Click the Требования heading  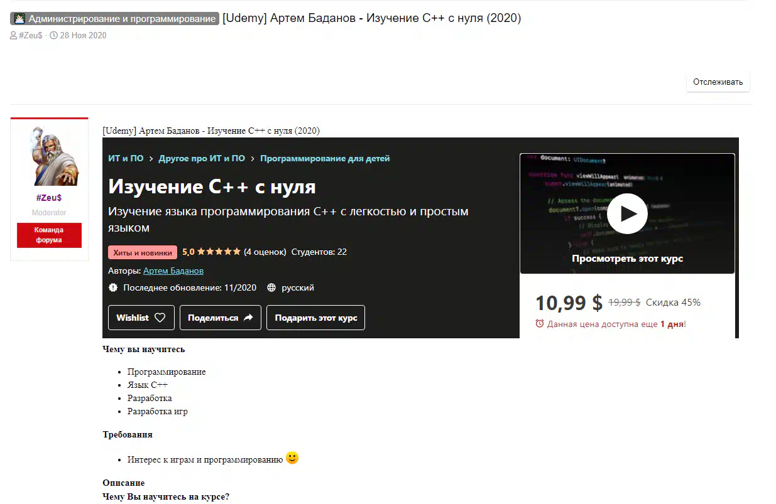(x=128, y=434)
